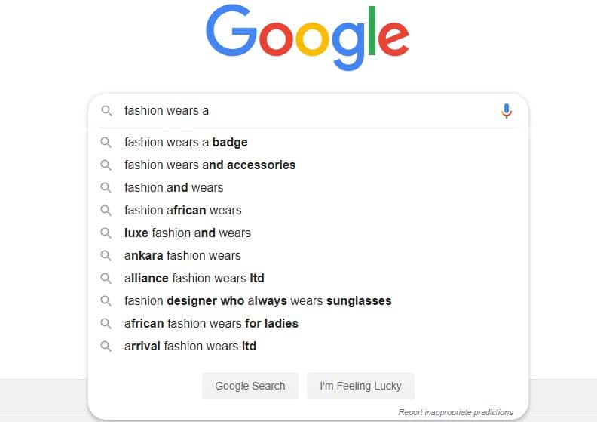Screen dimensions: 597x422
Task: Choose 'arrival fashion wears ltd' suggestion
Action: [x=190, y=346]
